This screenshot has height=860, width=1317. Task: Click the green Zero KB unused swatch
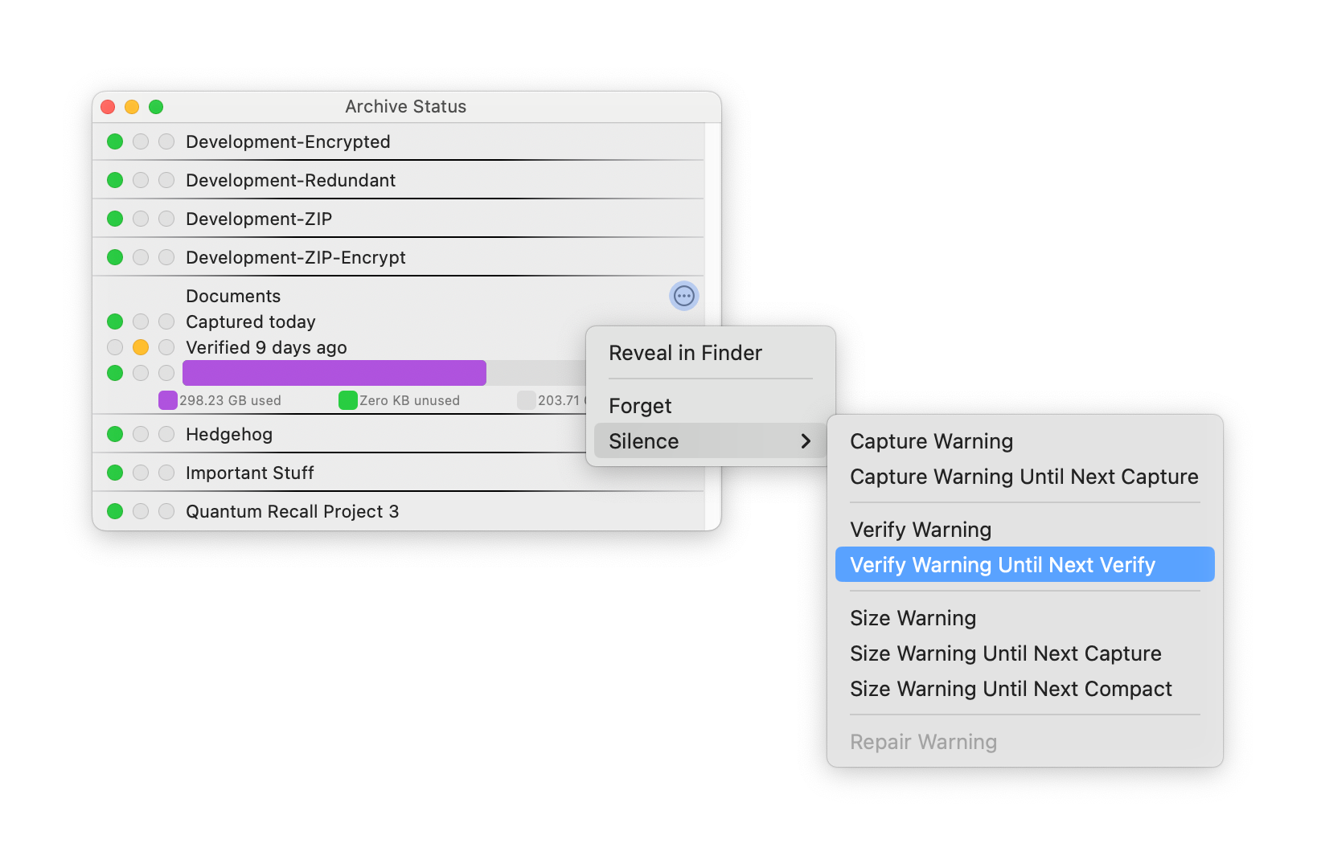coord(348,400)
